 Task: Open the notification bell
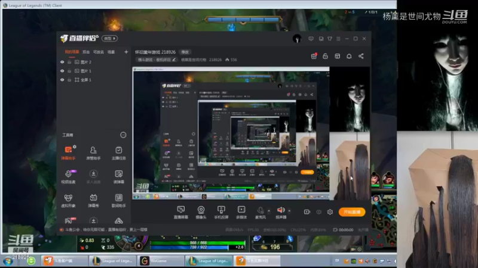349,56
